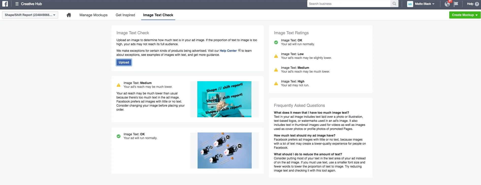This screenshot has width=481, height=185.
Task: Click the Image Text: OK result card label
Action: click(134, 134)
